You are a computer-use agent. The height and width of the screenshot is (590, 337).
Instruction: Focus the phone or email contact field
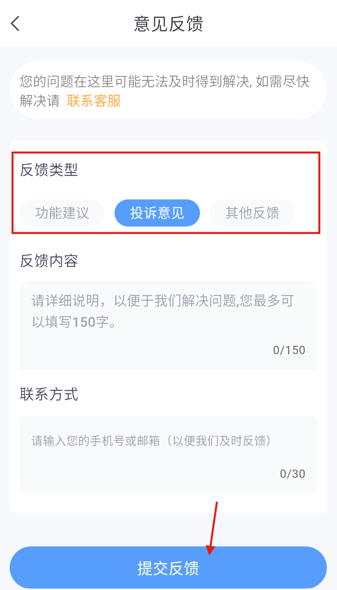(168, 441)
